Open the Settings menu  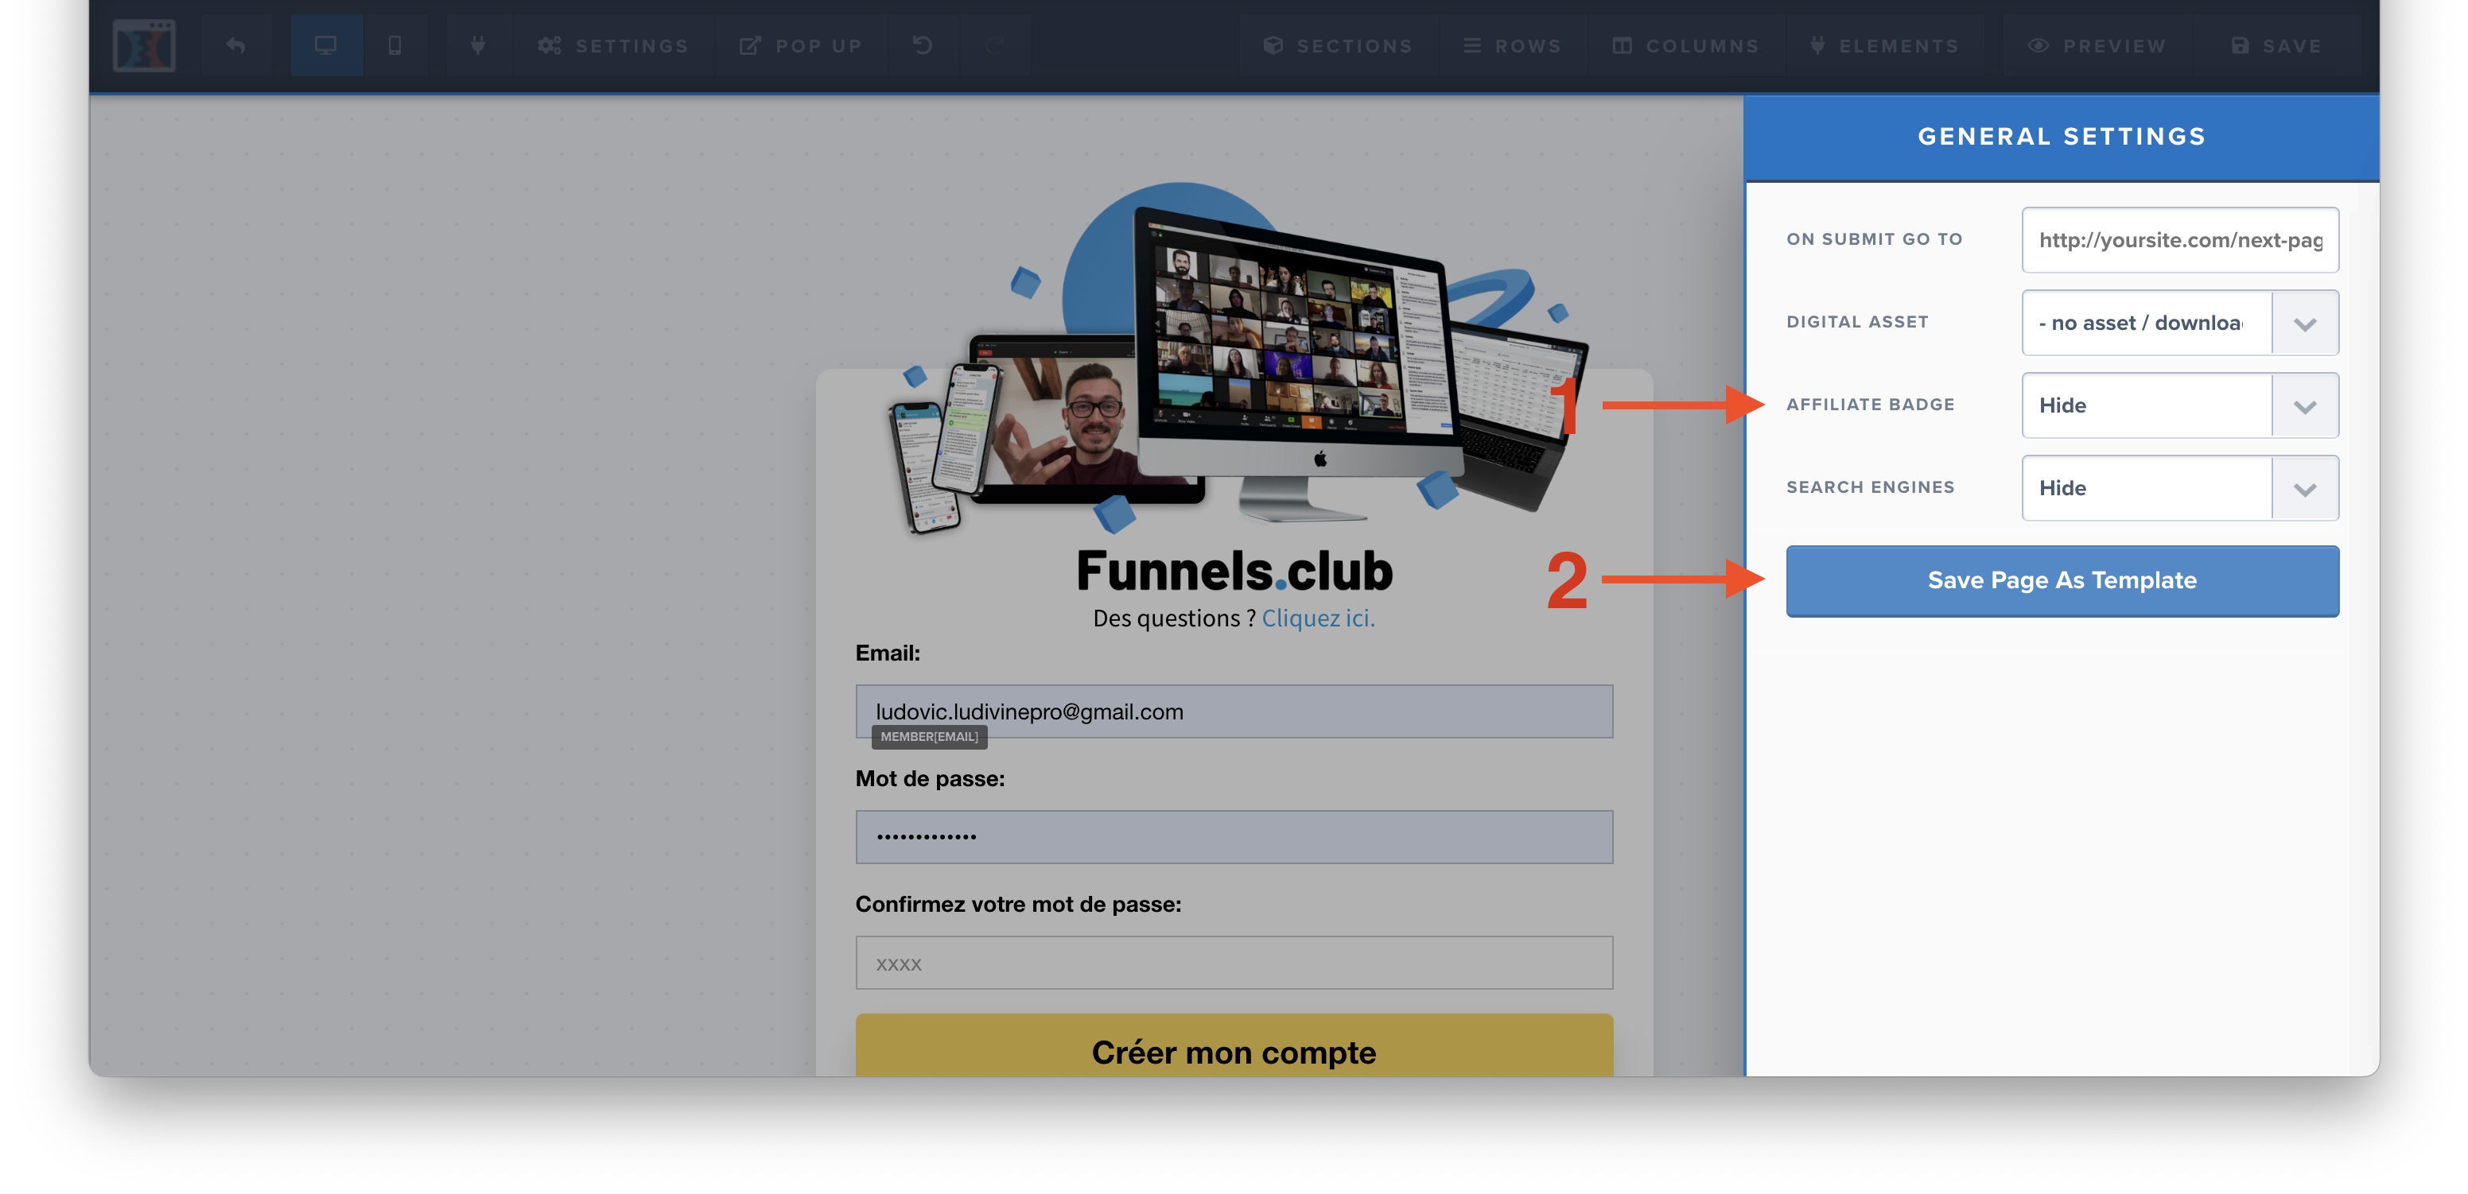(x=613, y=46)
